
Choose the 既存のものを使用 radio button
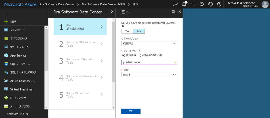(x=141, y=55)
